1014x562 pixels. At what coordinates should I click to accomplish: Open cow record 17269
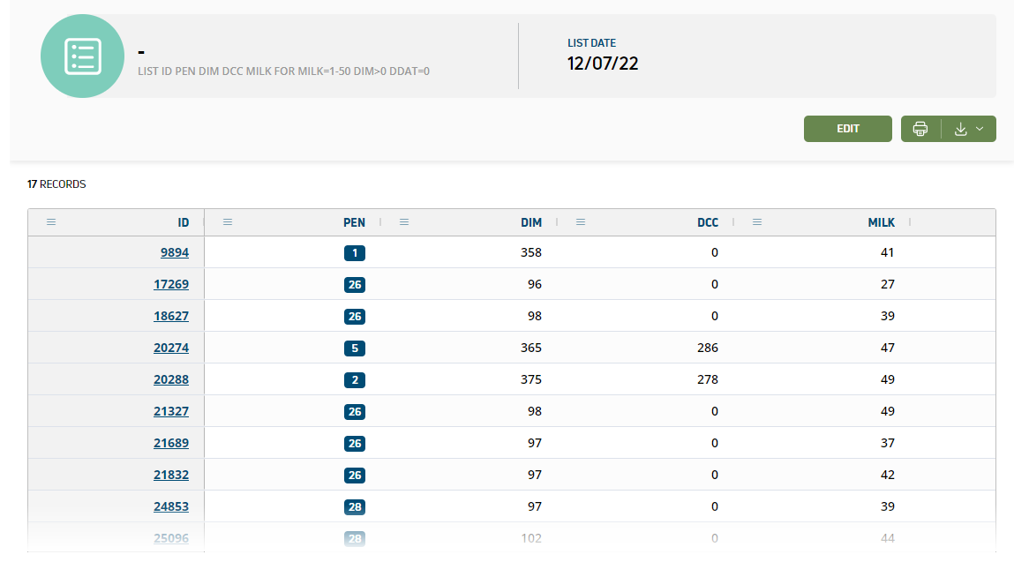170,284
